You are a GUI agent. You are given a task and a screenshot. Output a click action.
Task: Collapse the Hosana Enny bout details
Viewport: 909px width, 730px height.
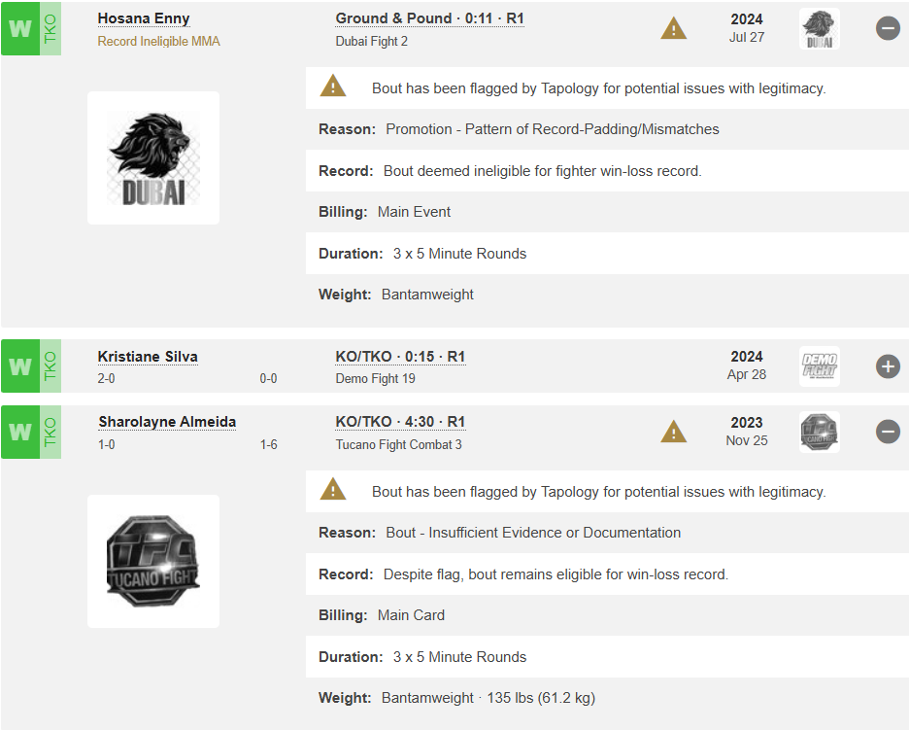click(888, 28)
